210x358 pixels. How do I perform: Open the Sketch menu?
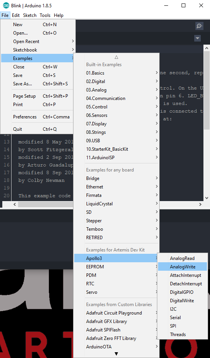point(30,15)
